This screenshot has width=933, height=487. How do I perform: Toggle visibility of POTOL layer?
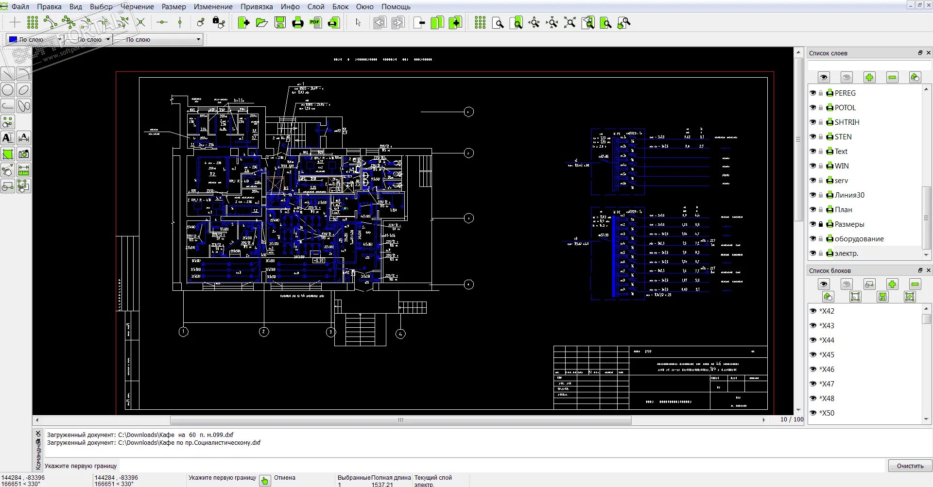point(813,107)
